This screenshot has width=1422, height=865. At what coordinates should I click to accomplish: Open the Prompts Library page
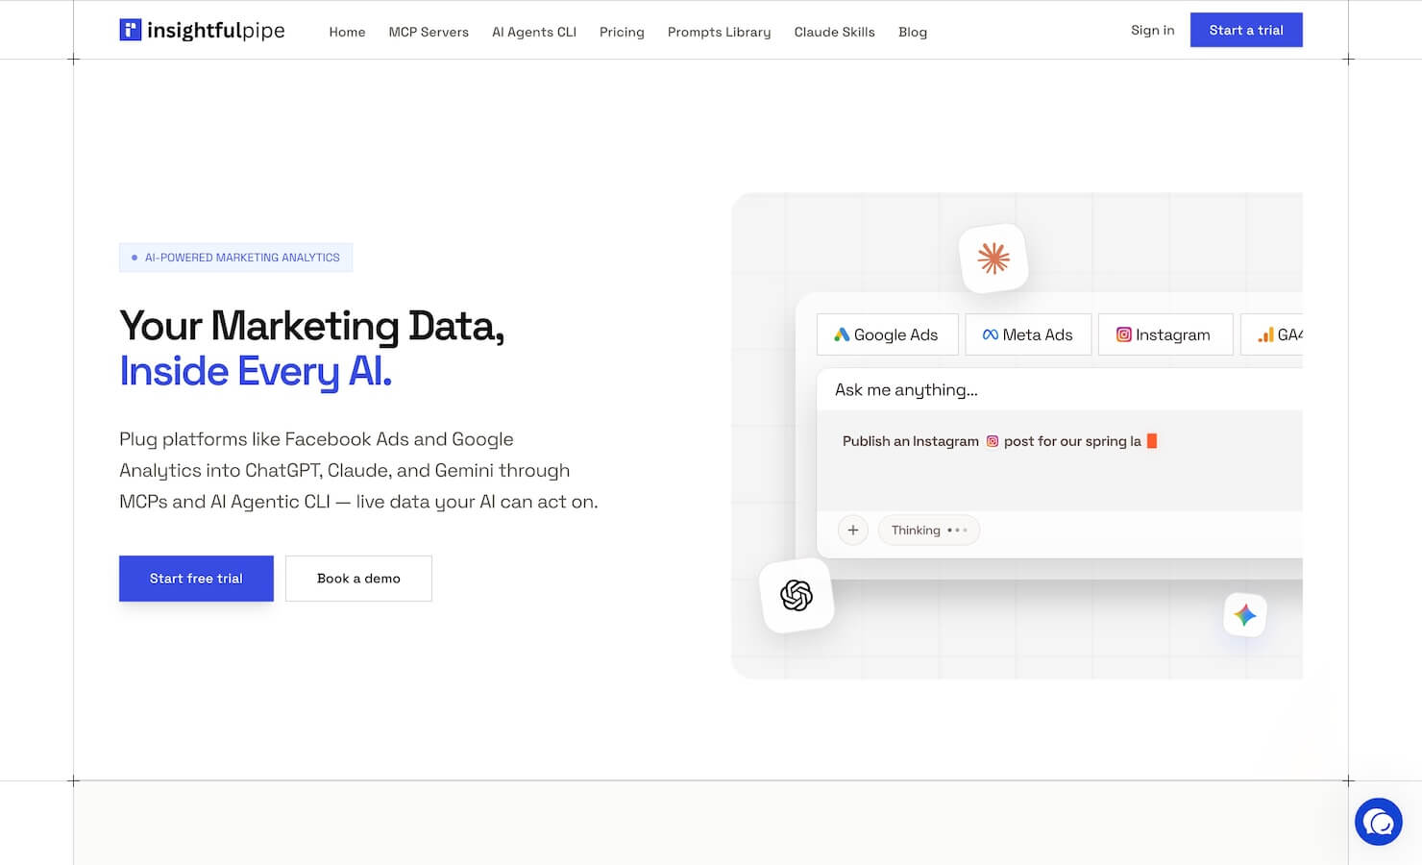[x=719, y=32]
